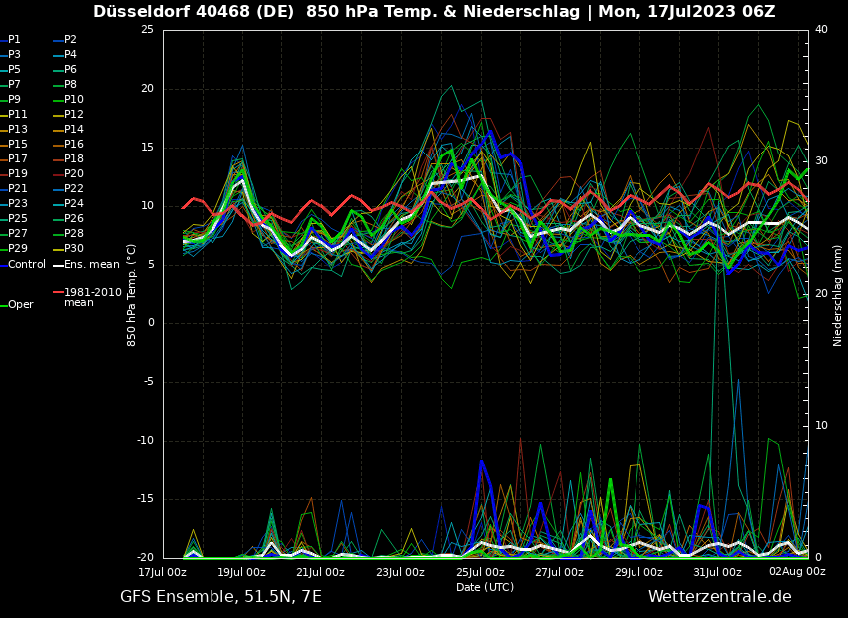Click the 25Jul 00z date axis label
Viewport: 848px width, 618px height.
pos(479,573)
